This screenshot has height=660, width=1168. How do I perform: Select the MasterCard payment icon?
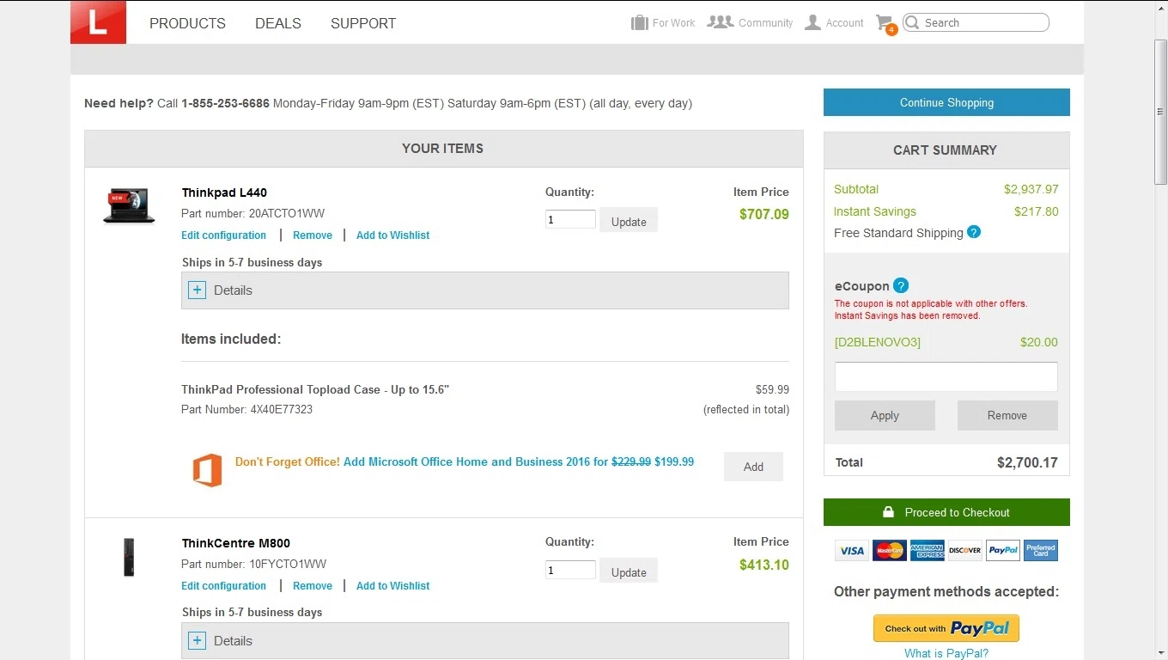[x=890, y=550]
